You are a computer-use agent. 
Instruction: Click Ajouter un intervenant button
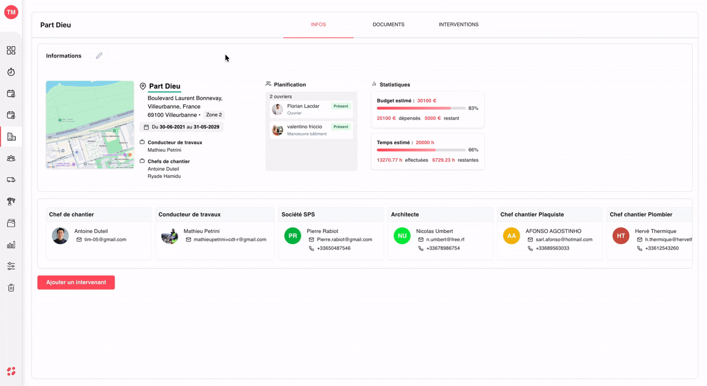pos(76,282)
